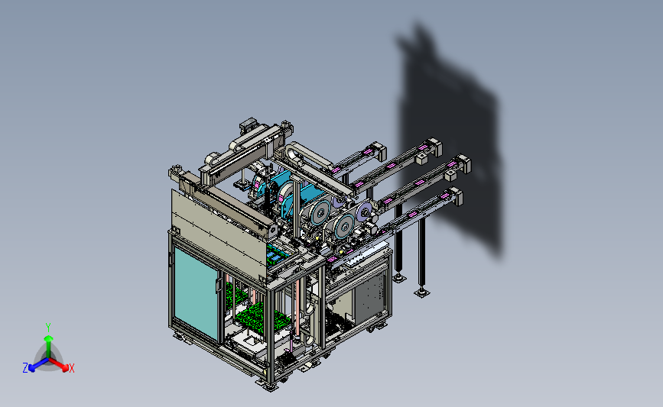
Task: Select the large blue reel cover on the machine
Action: coord(310,197)
